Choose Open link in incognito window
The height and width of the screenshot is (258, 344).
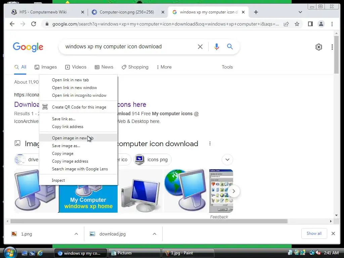(x=78, y=95)
